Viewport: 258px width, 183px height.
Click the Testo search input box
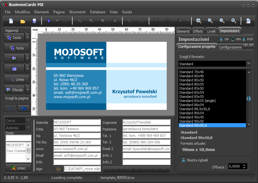18,138
